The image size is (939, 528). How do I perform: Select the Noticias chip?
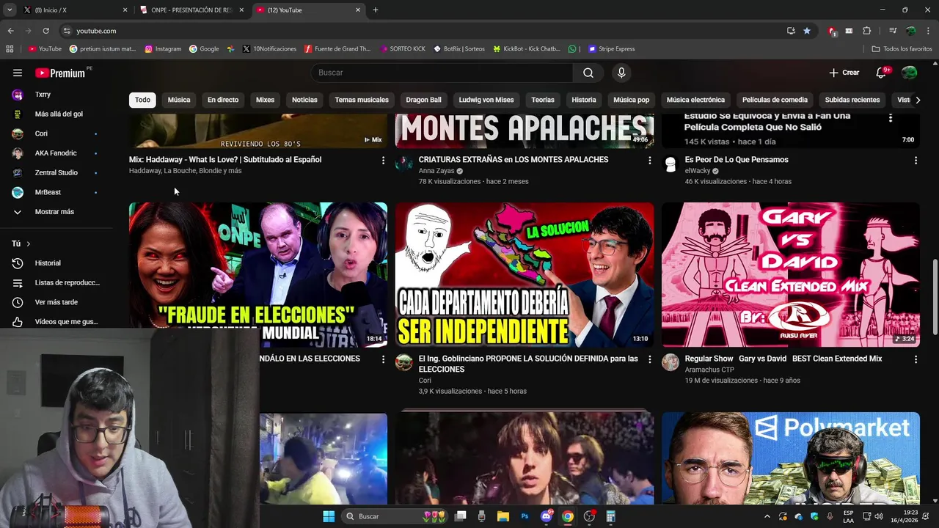point(304,100)
